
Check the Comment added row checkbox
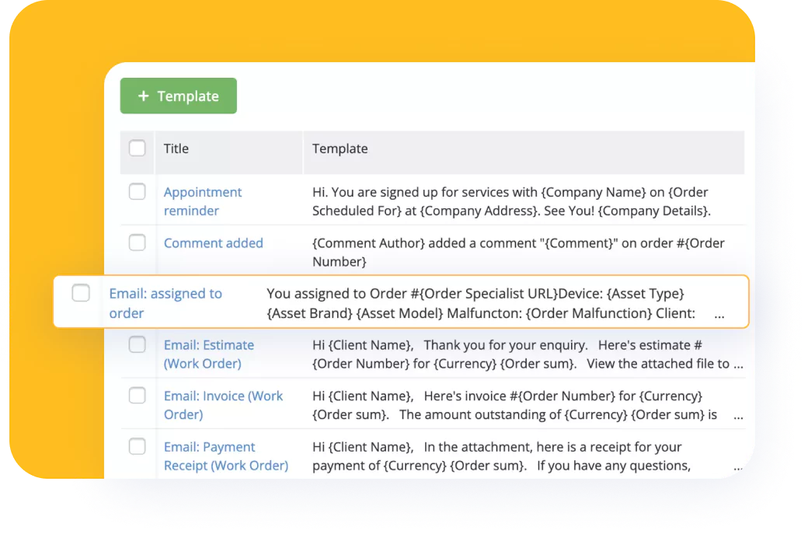(138, 243)
